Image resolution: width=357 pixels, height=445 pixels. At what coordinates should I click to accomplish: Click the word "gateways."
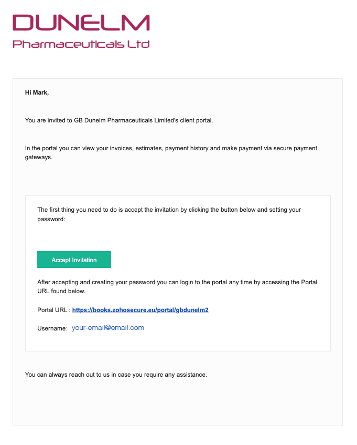[x=39, y=157]
